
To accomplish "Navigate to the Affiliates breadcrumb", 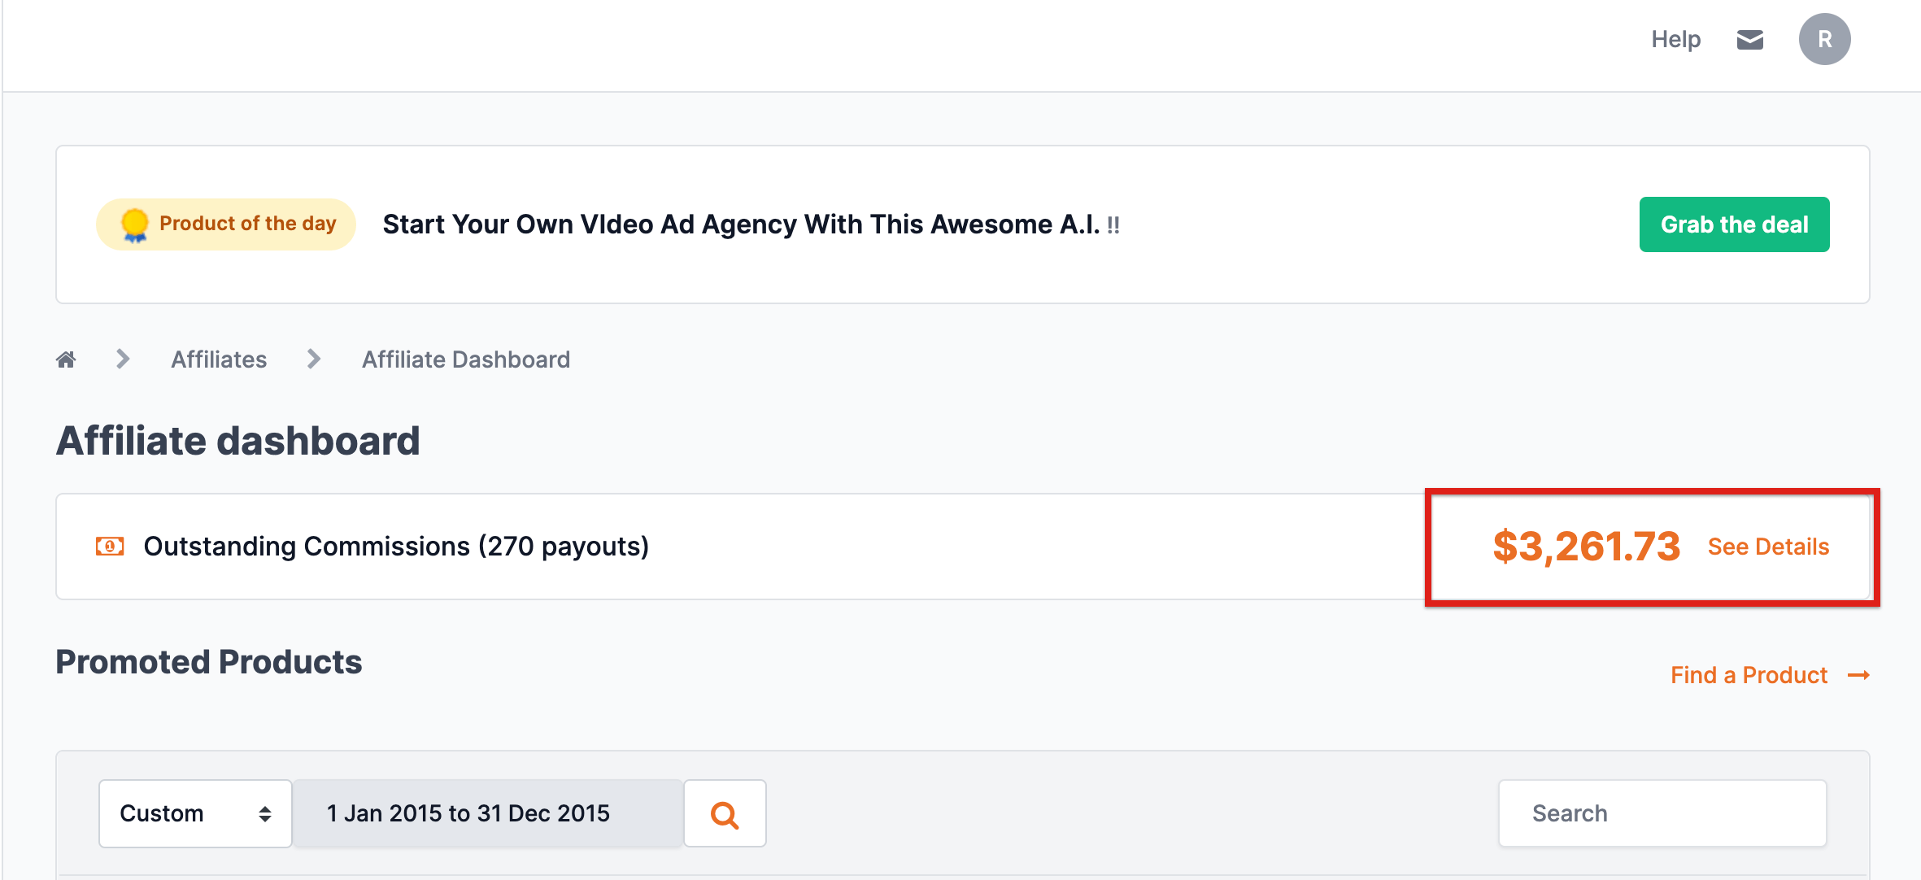I will tap(219, 359).
